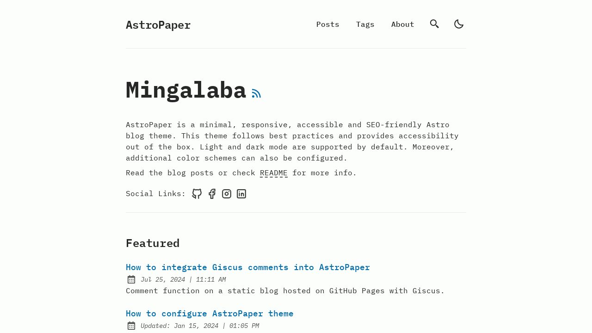Screen dimensions: 592x333
Task: Click calendar icon next to Jul 25, 2024
Action: coord(131,279)
